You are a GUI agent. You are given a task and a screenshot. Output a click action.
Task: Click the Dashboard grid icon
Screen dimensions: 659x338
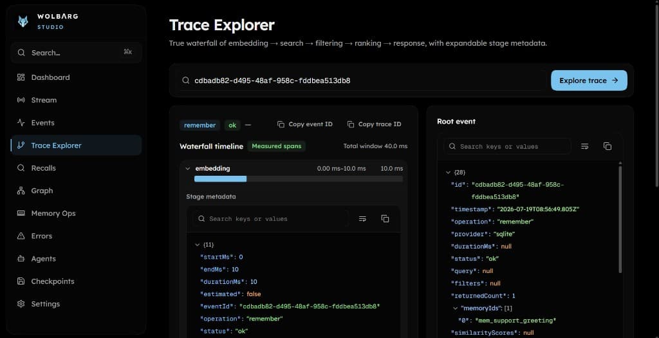click(x=21, y=77)
